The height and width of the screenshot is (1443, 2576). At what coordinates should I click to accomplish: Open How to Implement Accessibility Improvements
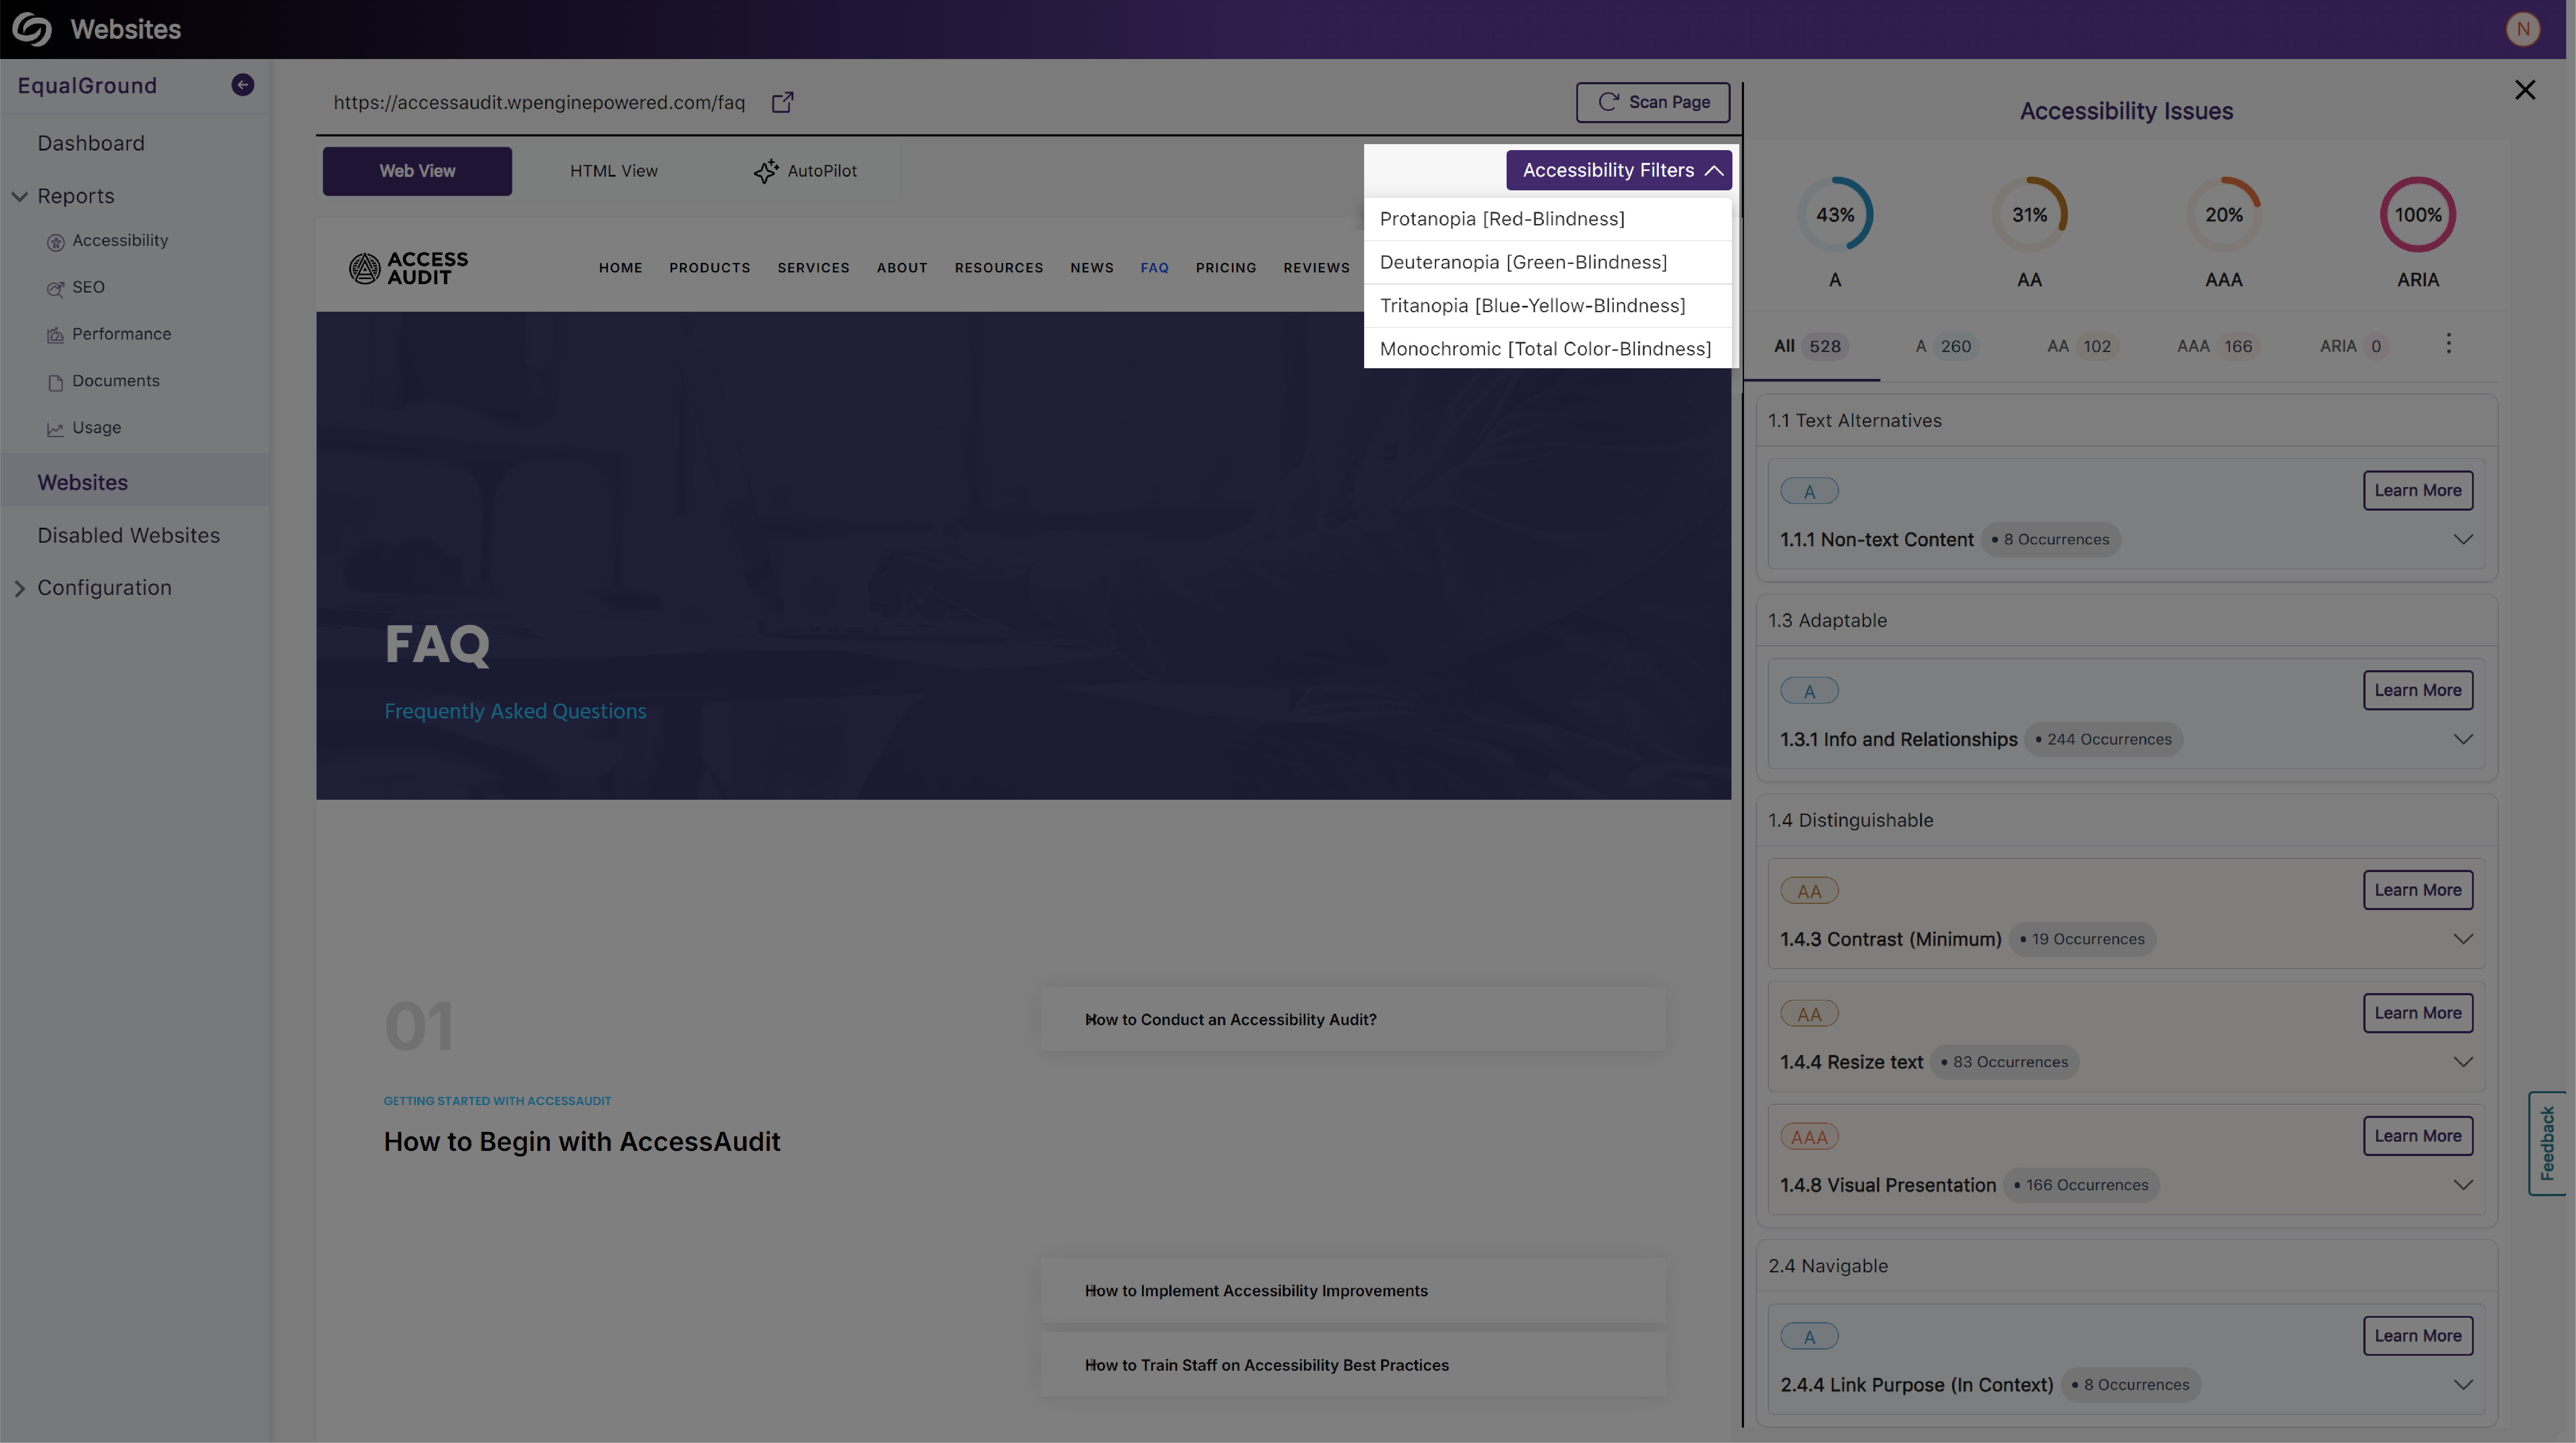coord(1352,1291)
